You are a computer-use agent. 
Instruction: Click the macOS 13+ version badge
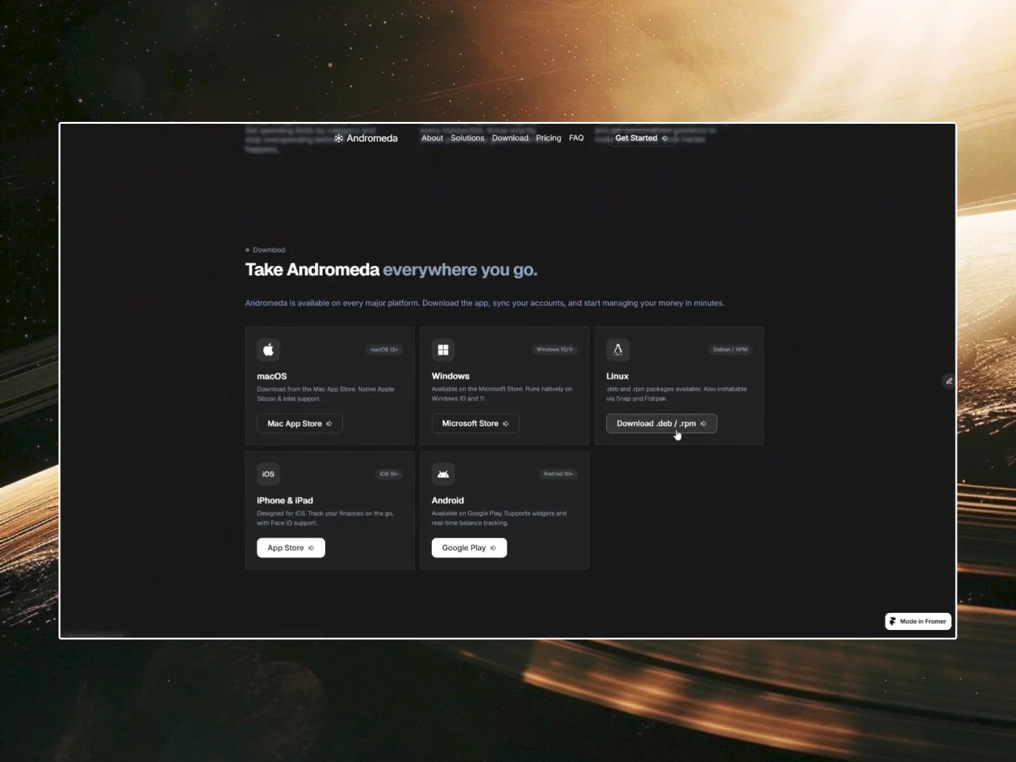(x=384, y=350)
